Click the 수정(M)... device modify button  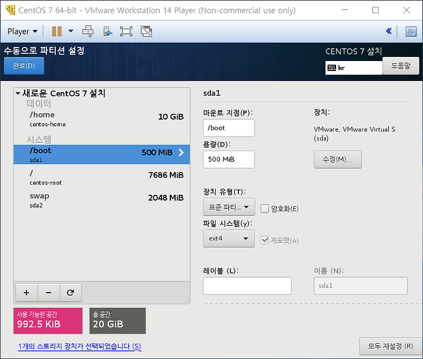pyautogui.click(x=337, y=160)
